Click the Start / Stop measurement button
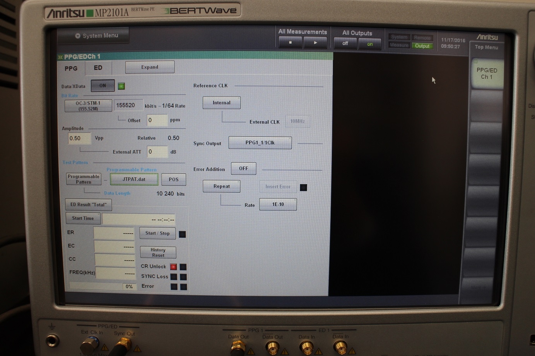The height and width of the screenshot is (356, 535). pyautogui.click(x=157, y=233)
